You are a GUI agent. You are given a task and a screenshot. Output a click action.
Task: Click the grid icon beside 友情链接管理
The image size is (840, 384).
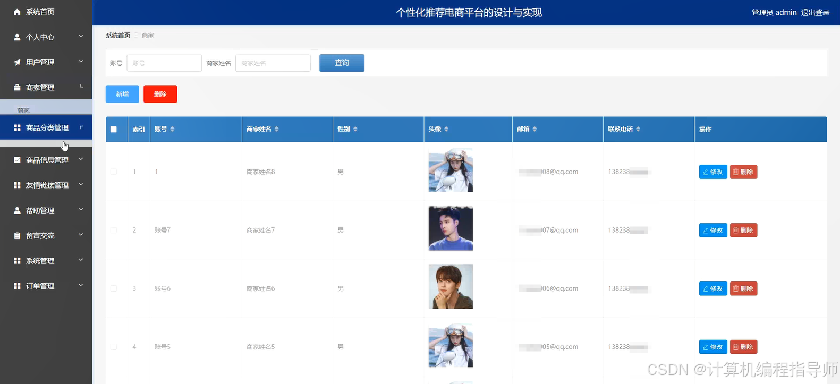(17, 185)
